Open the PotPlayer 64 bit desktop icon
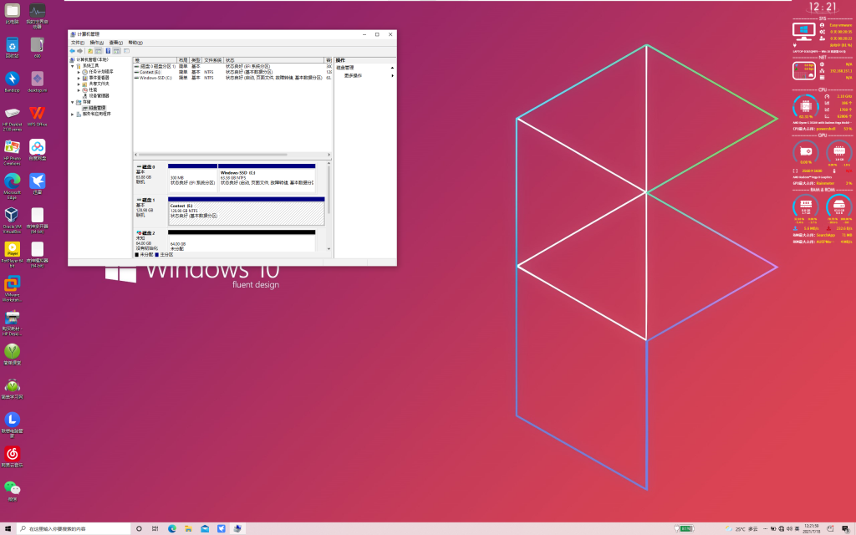The height and width of the screenshot is (535, 856). [12, 254]
